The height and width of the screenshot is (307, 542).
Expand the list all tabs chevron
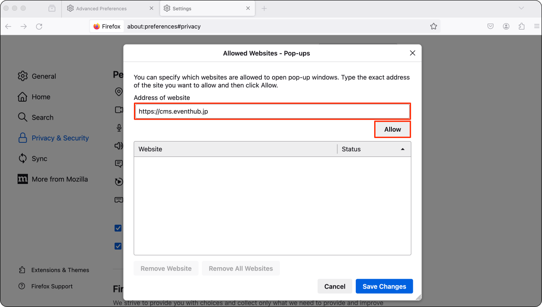click(x=521, y=8)
